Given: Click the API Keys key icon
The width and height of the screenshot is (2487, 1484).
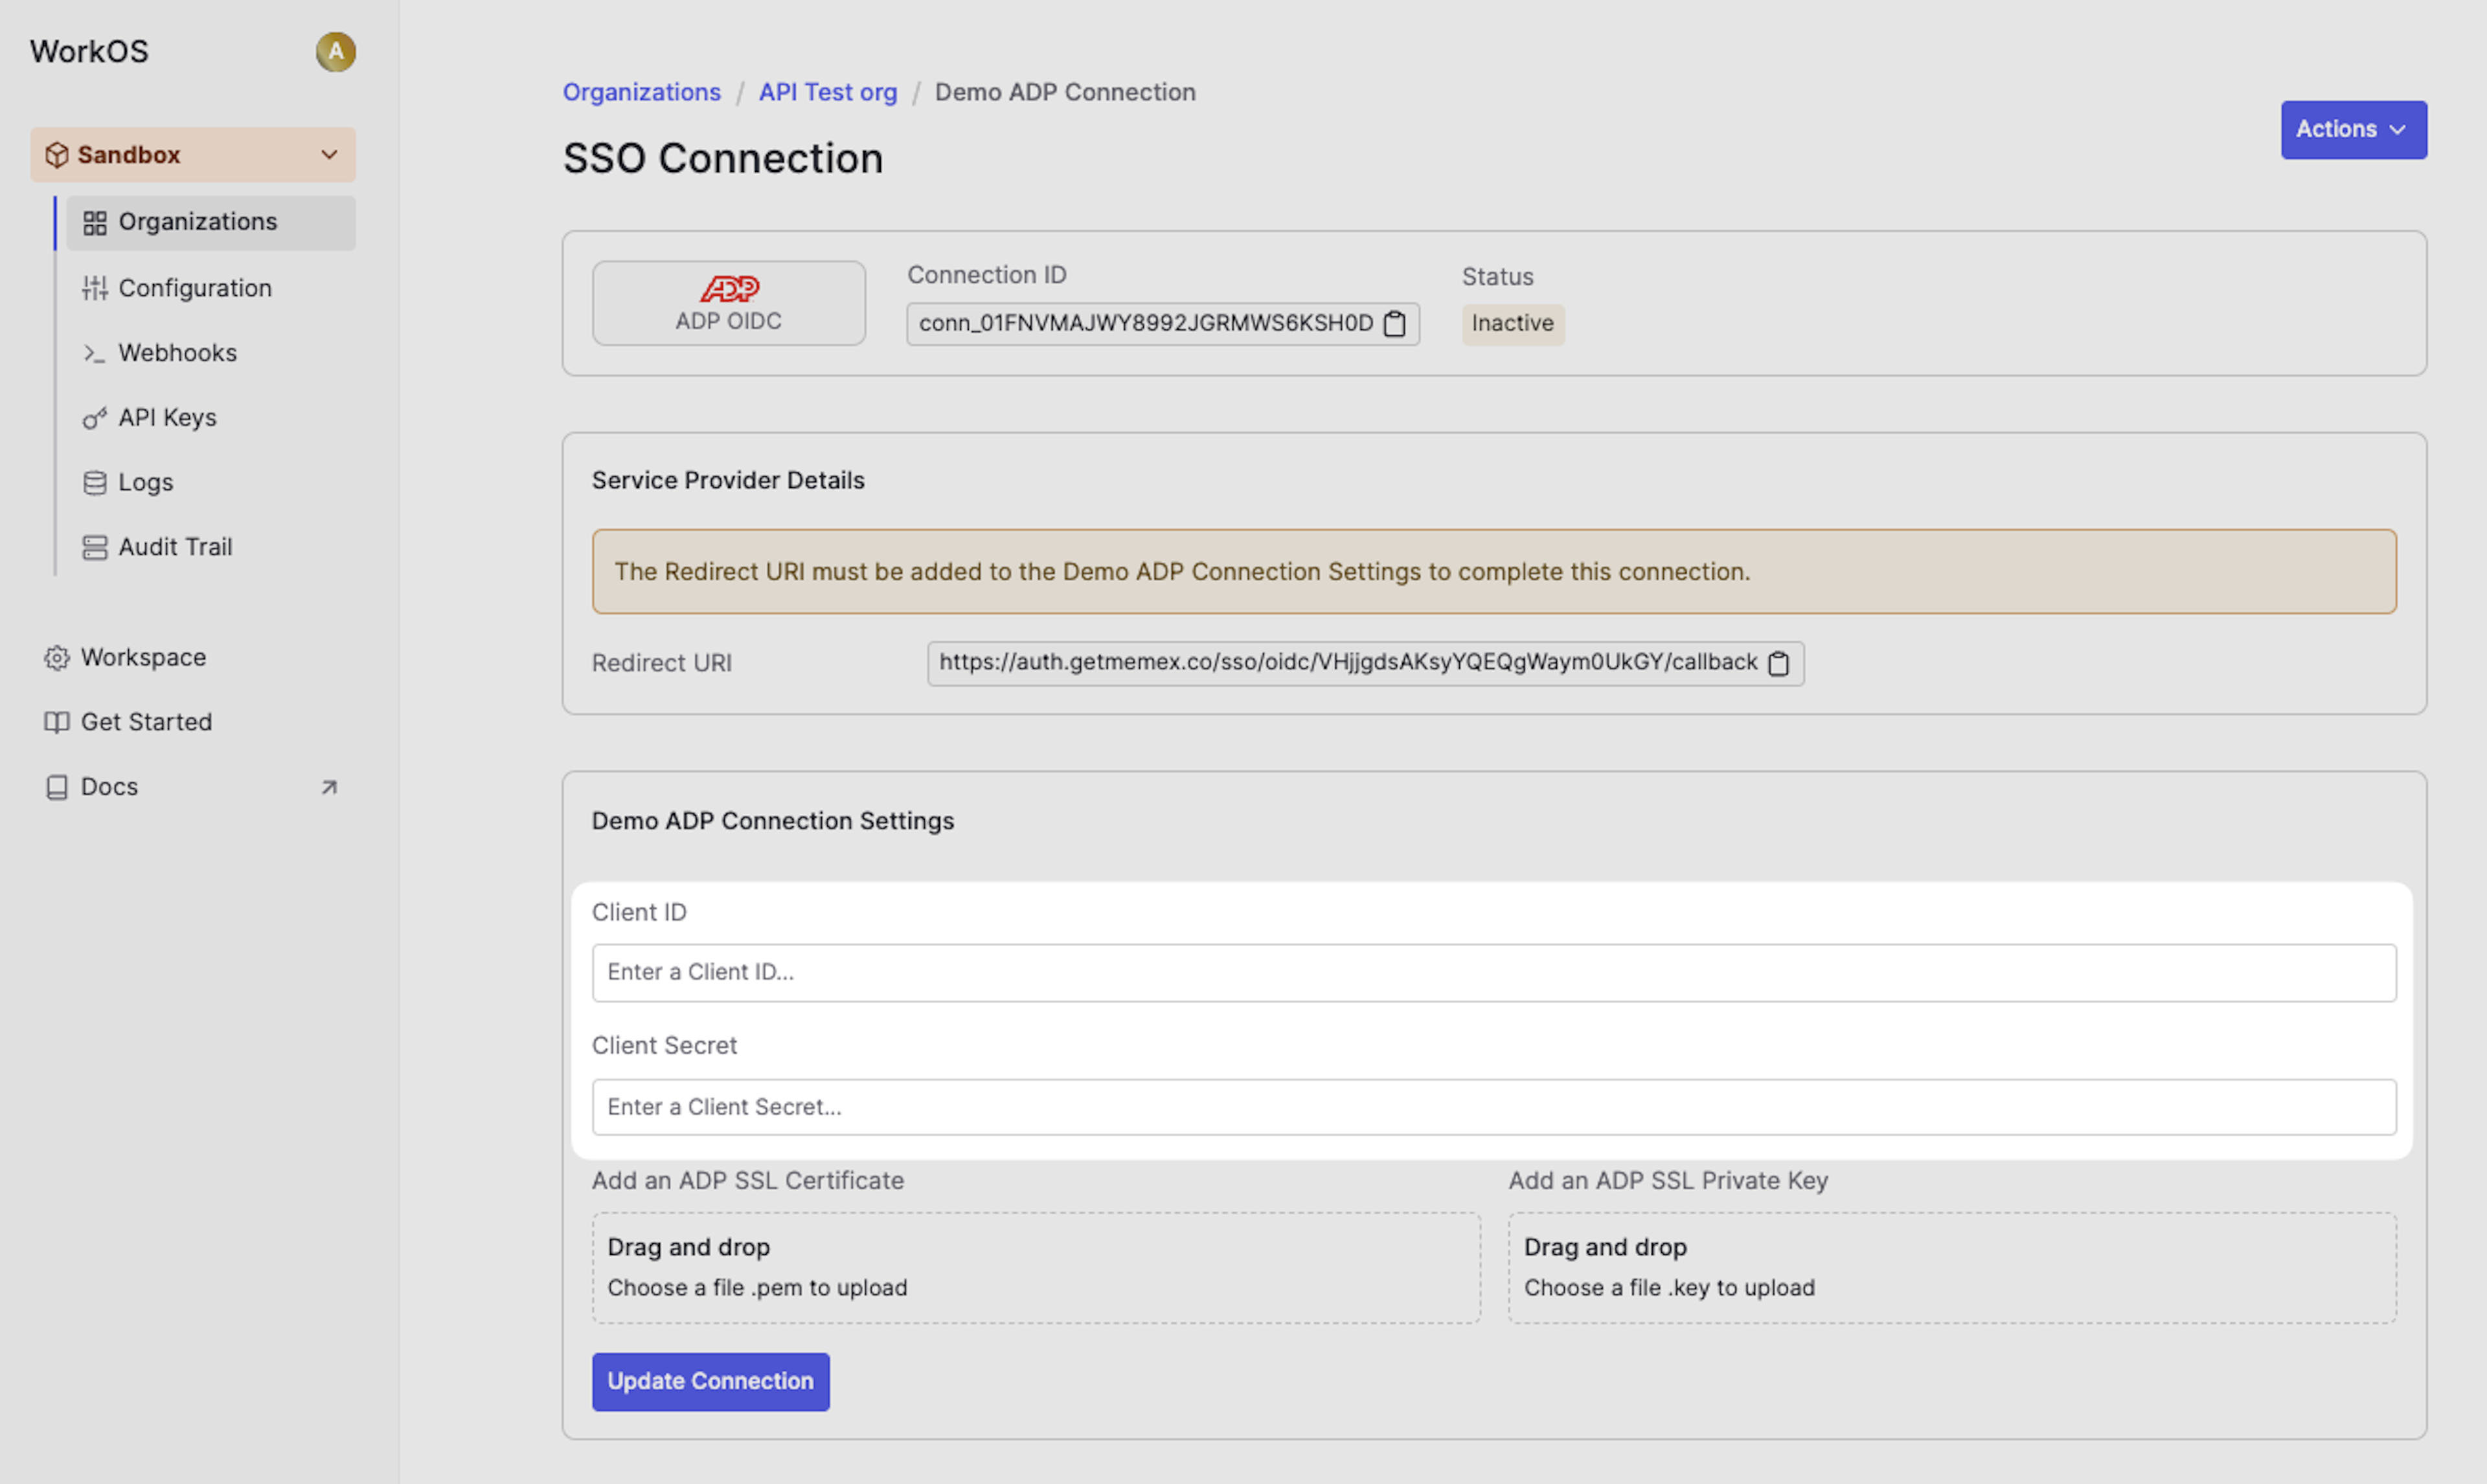Looking at the screenshot, I should (95, 418).
